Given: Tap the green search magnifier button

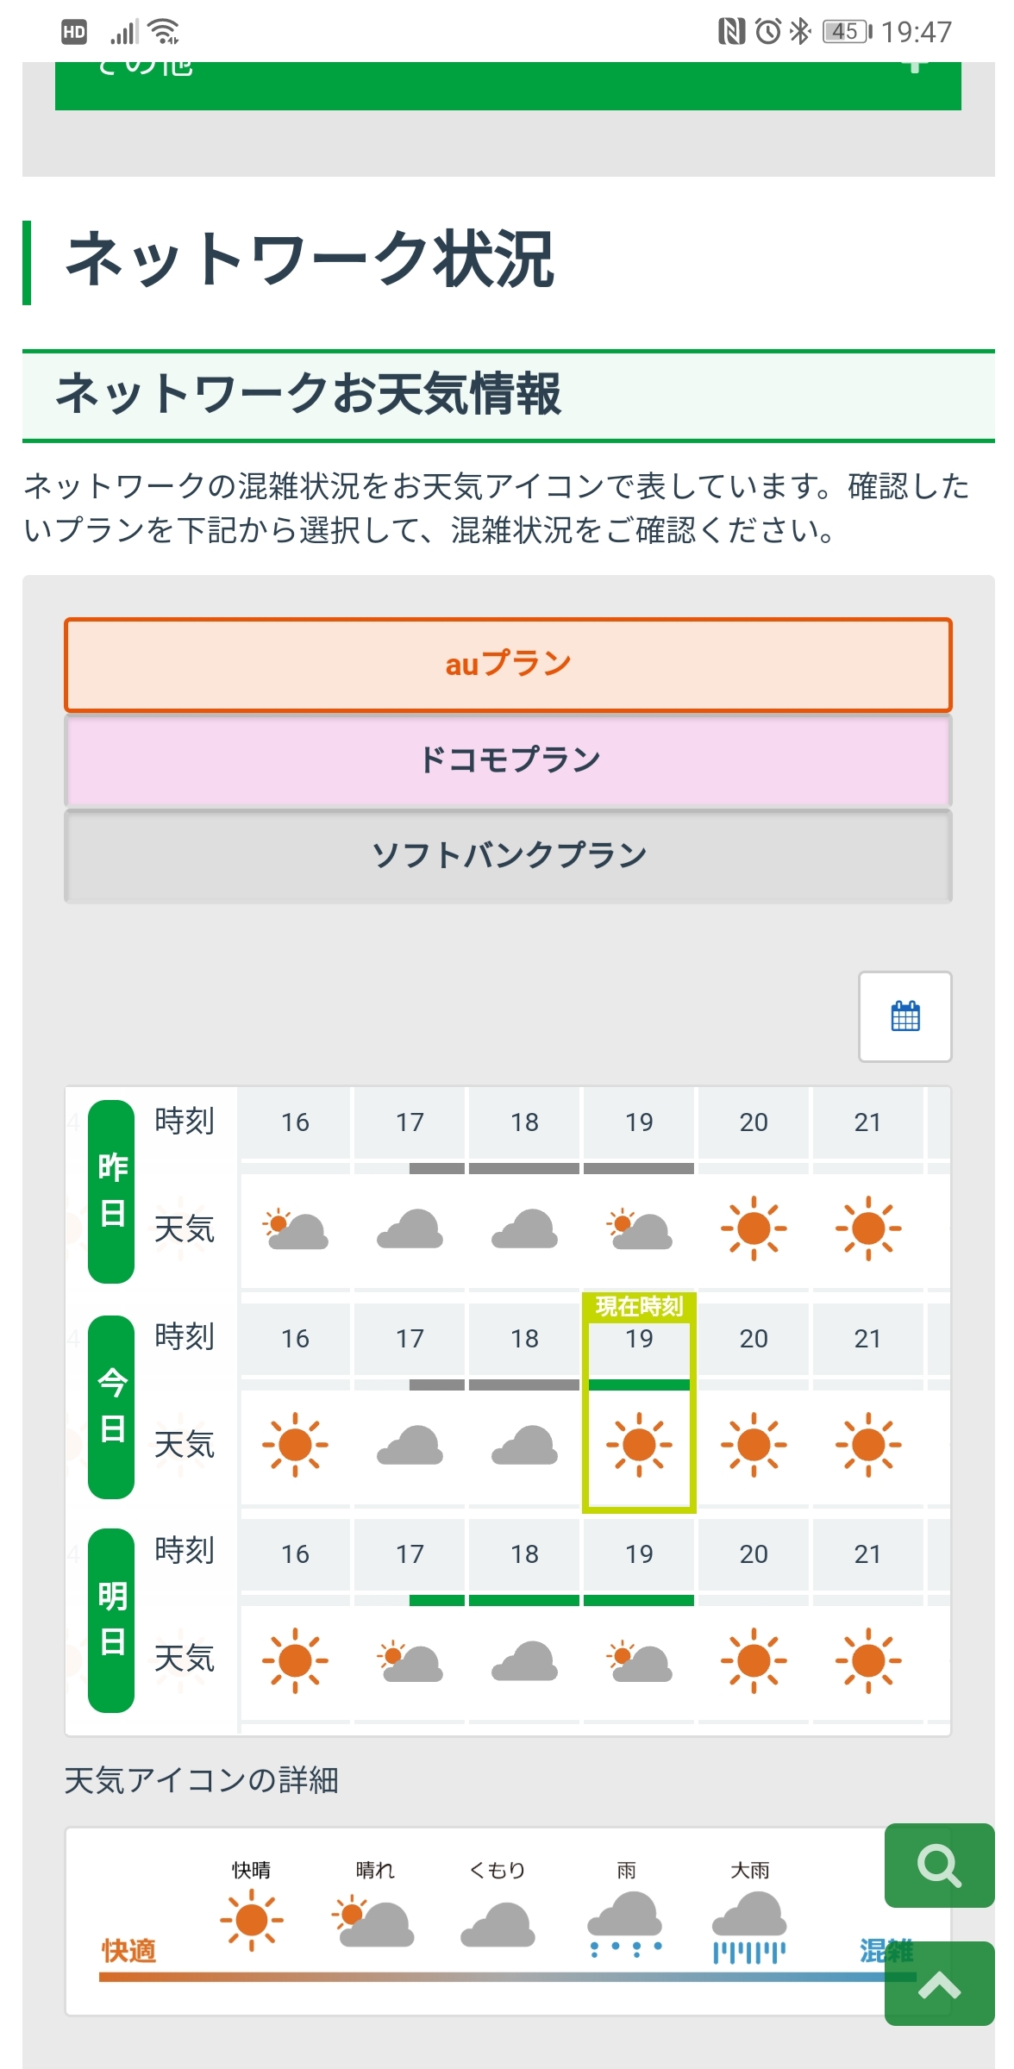Looking at the screenshot, I should pyautogui.click(x=939, y=1866).
